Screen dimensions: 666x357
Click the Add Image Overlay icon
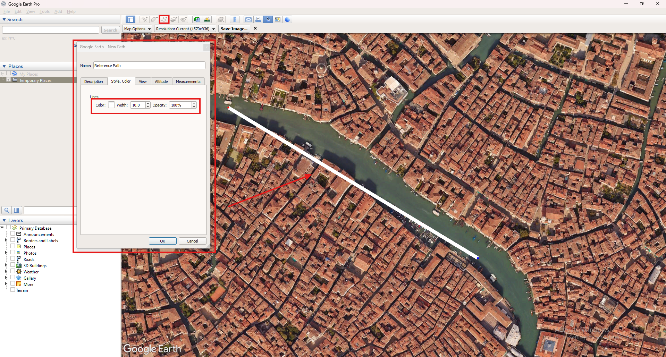174,19
